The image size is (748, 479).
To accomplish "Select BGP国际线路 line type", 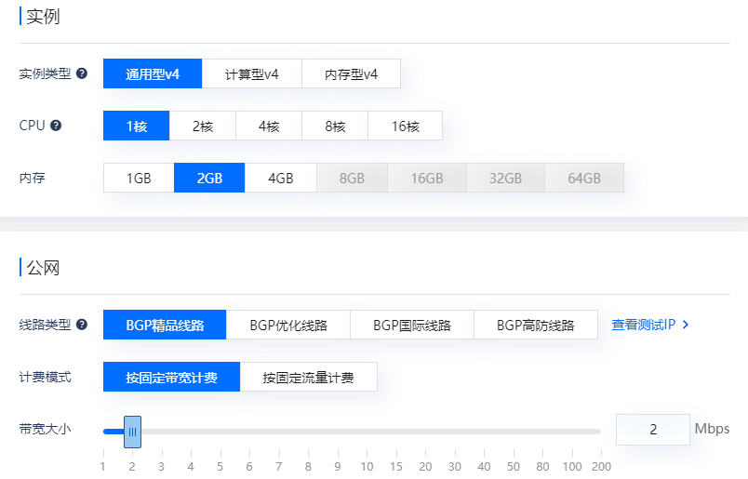I will (x=412, y=326).
